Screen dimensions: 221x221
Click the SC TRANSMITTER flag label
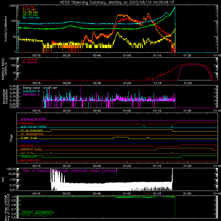[x=32, y=134]
